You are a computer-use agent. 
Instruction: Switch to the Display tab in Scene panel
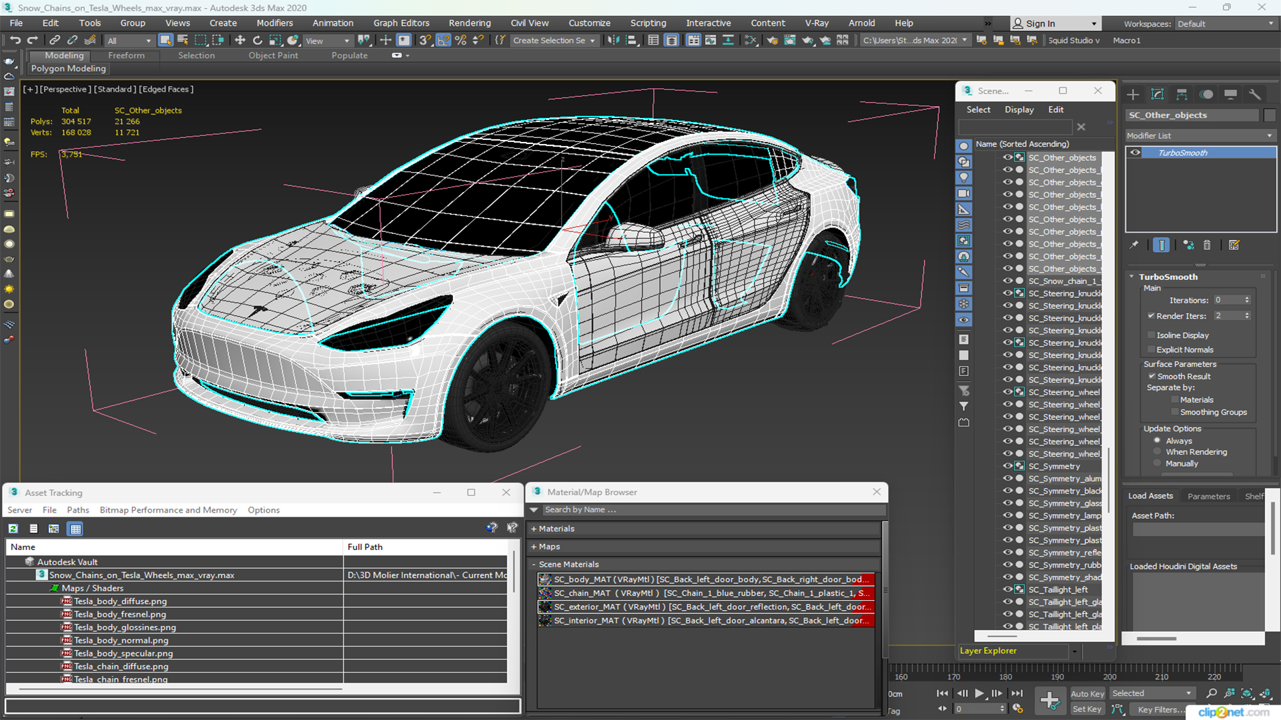pos(1019,109)
